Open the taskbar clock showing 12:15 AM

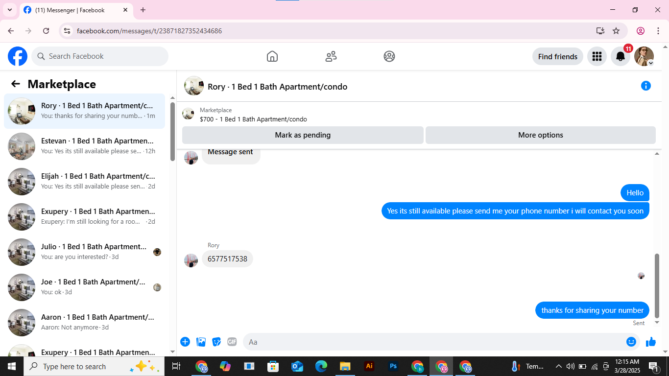click(x=627, y=366)
